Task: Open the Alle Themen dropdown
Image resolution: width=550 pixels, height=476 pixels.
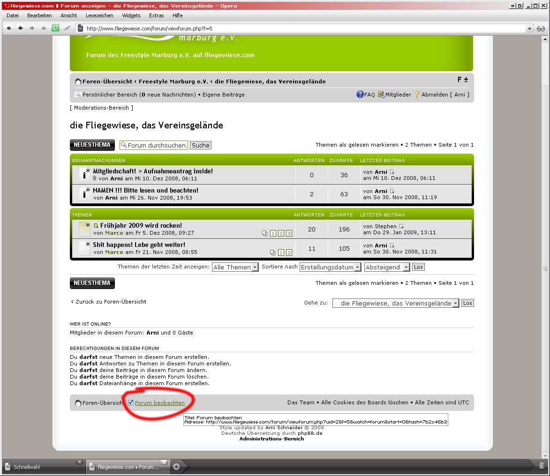Action: (234, 267)
